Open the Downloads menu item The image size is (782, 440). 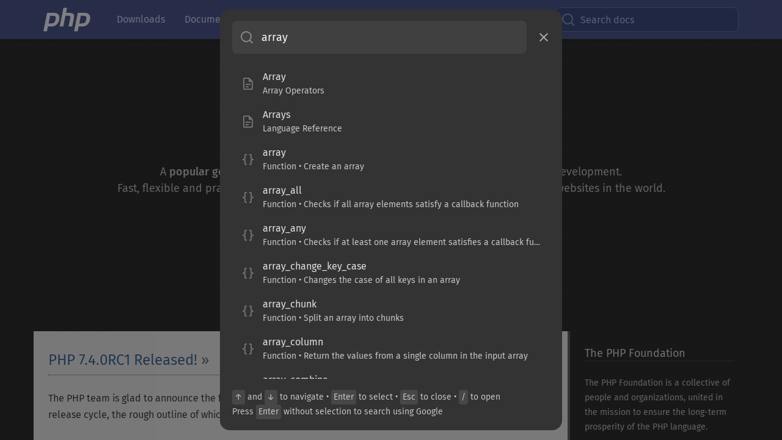141,20
